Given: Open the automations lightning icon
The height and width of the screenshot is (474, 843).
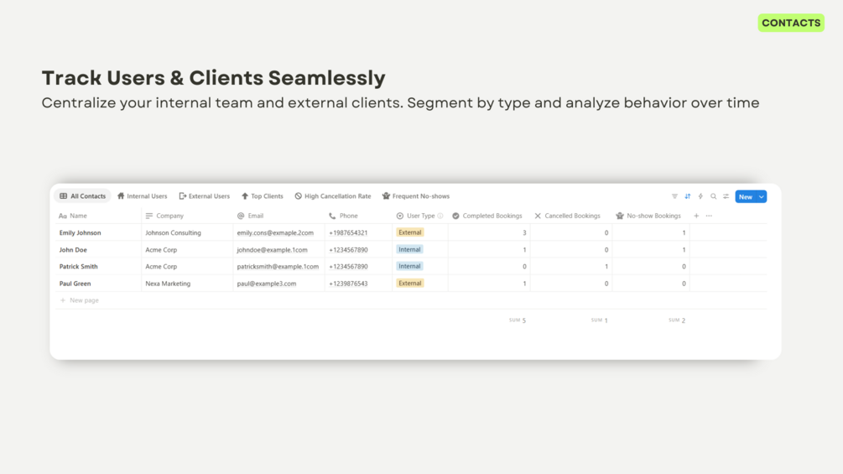Looking at the screenshot, I should [700, 196].
